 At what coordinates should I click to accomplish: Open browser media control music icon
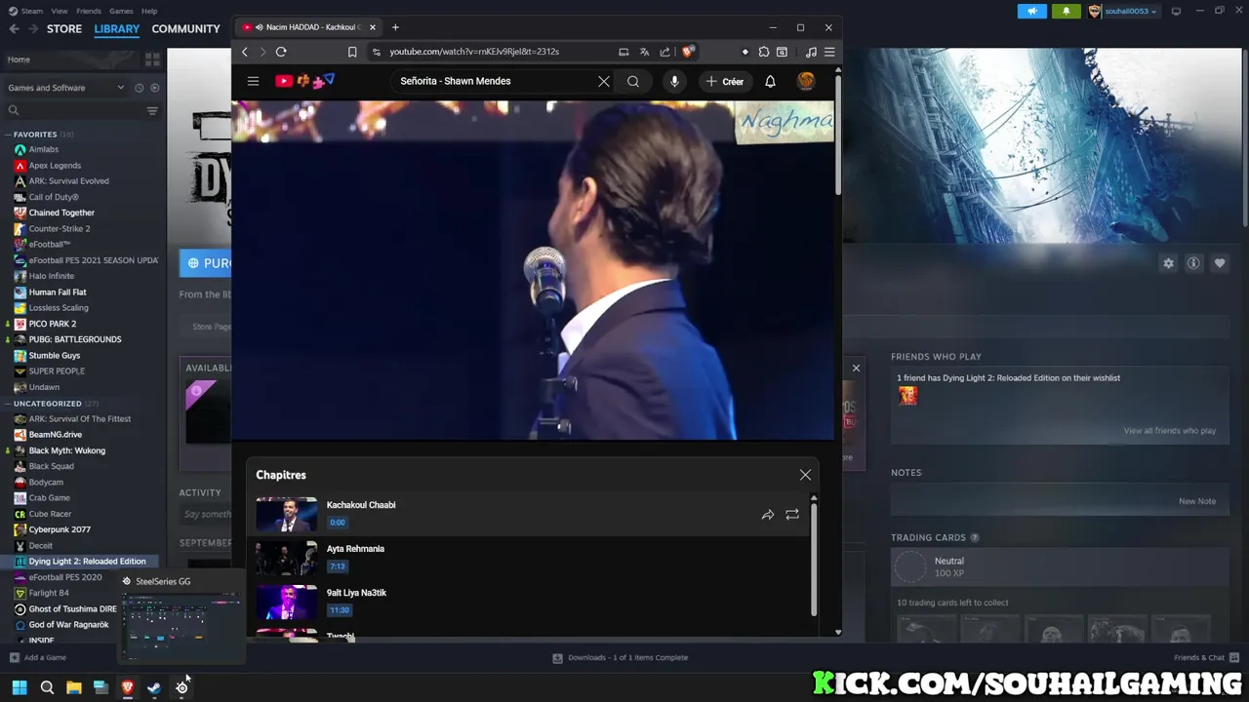point(811,52)
